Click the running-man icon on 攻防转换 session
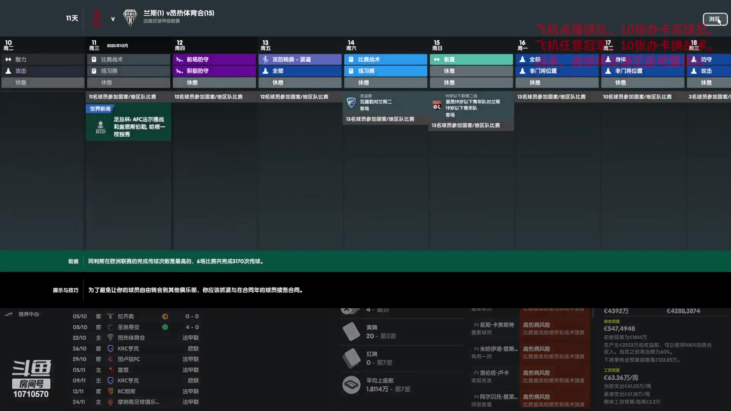731x411 pixels. 265,59
